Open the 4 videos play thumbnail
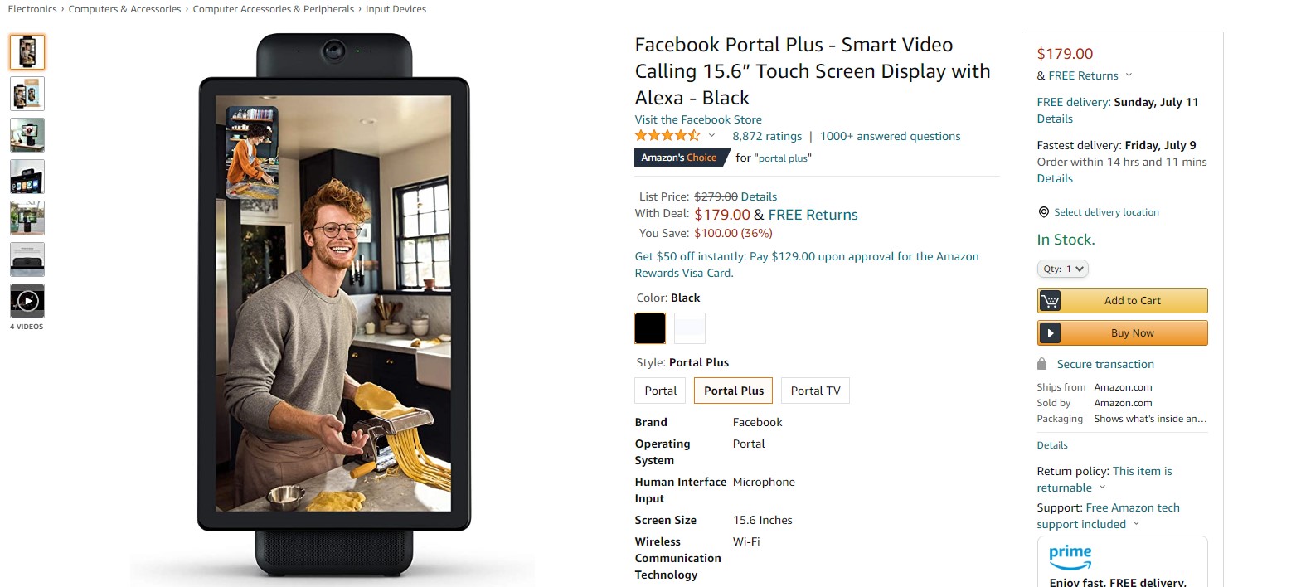Viewport: 1301px width, 587px height. 27,301
